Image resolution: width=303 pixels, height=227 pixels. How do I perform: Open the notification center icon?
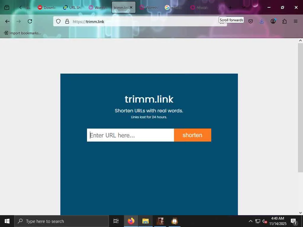[294, 221]
